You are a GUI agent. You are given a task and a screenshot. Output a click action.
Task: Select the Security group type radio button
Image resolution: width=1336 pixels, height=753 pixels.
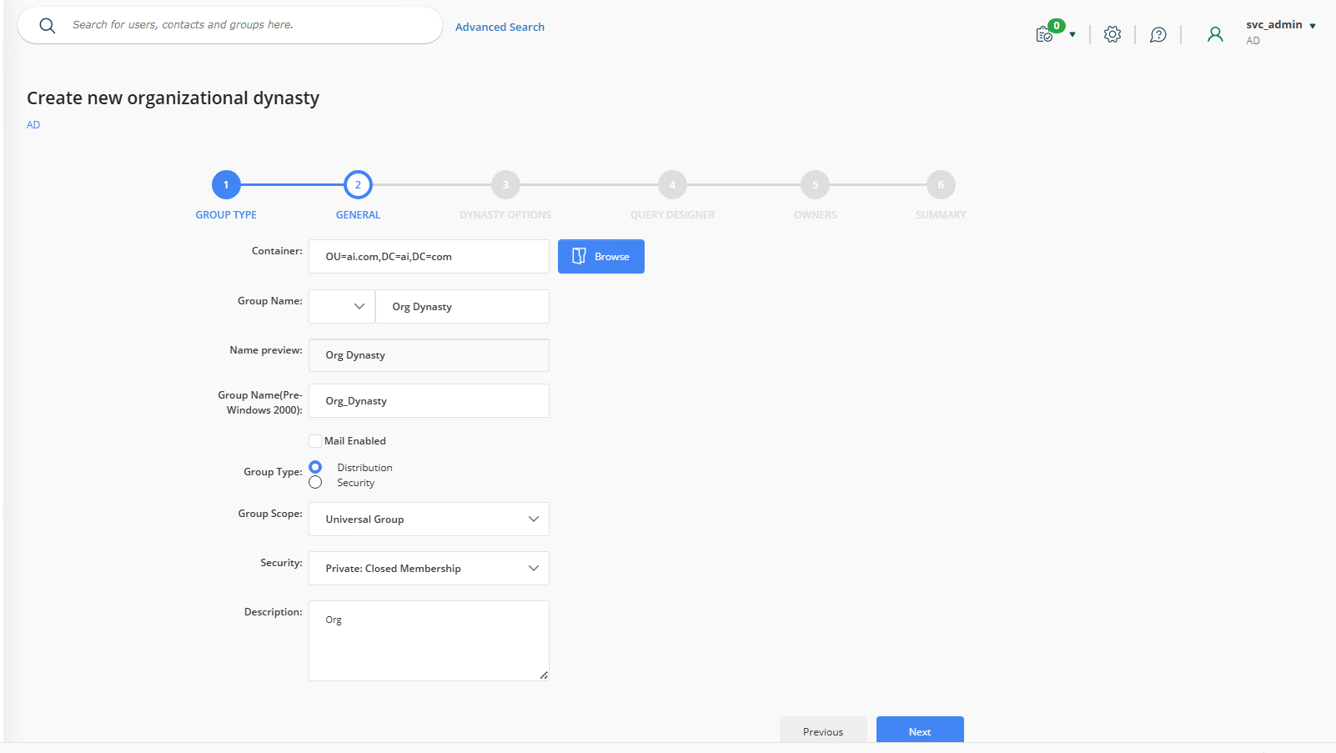pos(314,482)
